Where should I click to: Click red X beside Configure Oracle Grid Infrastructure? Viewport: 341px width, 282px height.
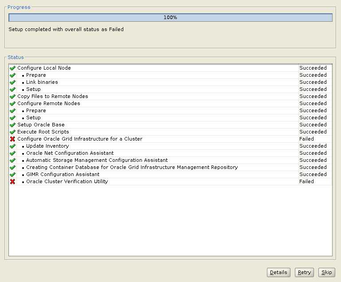(x=12, y=139)
